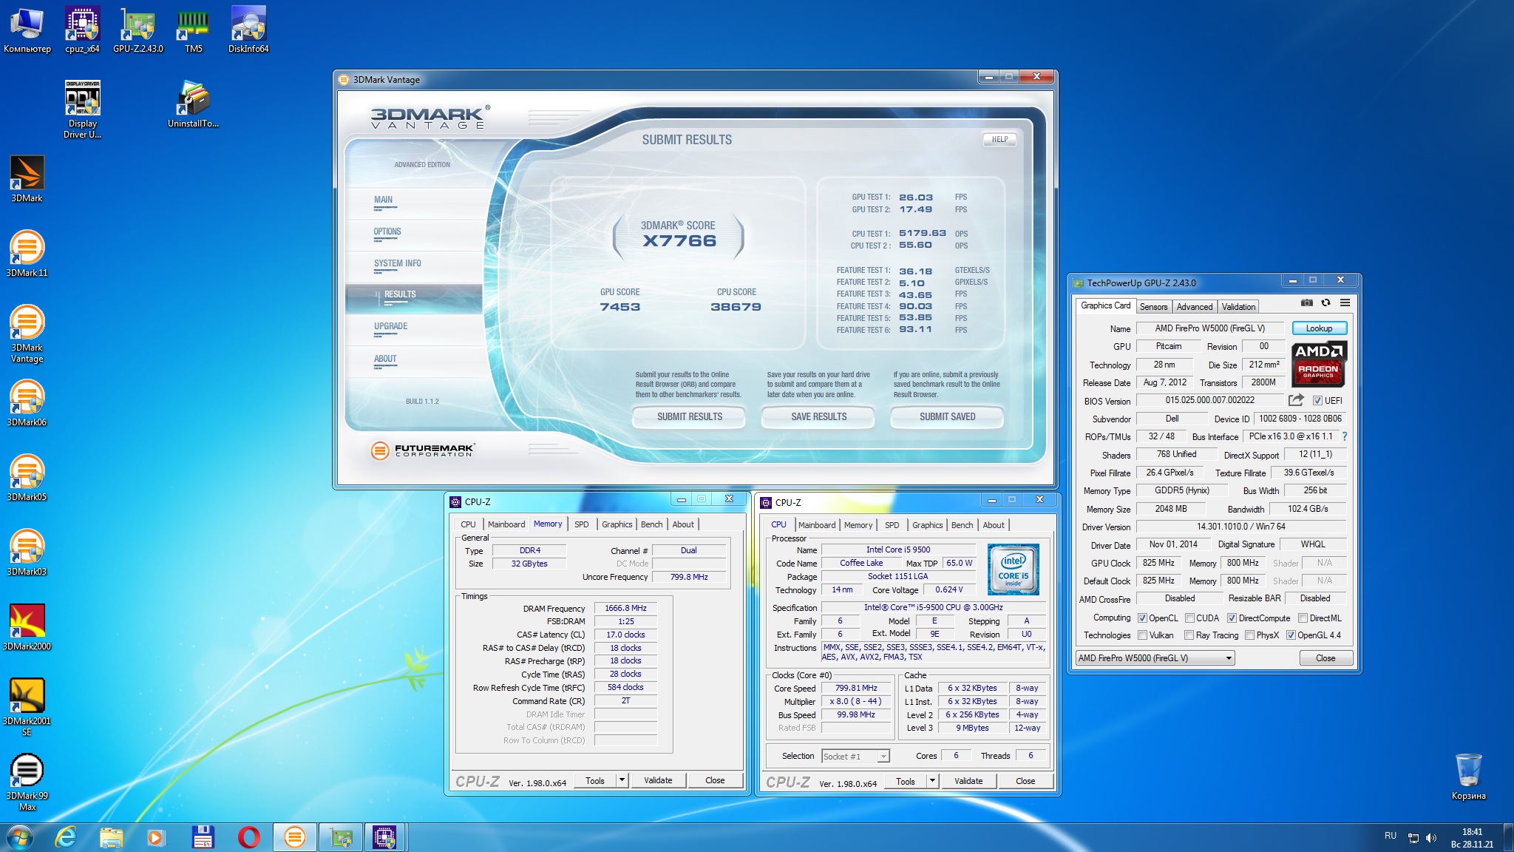Open the Компьютер desktop icon
This screenshot has height=852, width=1514.
point(27,30)
